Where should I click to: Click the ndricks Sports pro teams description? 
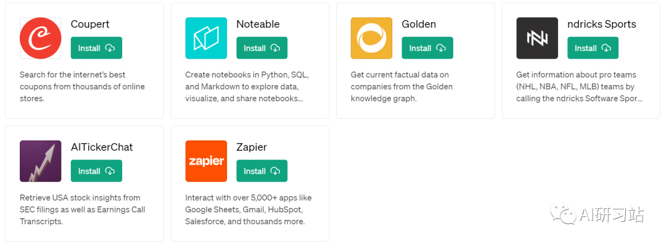pyautogui.click(x=579, y=86)
